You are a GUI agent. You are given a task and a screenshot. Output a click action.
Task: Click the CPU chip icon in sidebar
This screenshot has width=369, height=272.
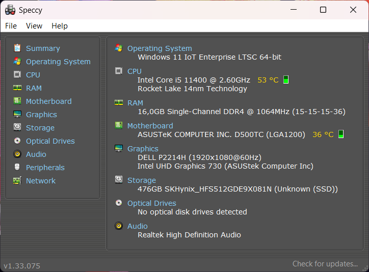pyautogui.click(x=17, y=74)
